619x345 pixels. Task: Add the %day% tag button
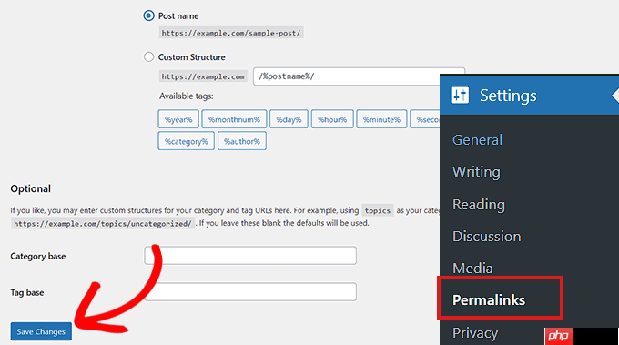coord(289,119)
